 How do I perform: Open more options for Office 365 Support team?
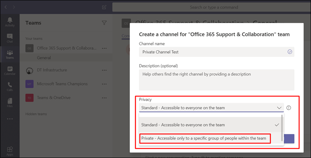coord(104,48)
